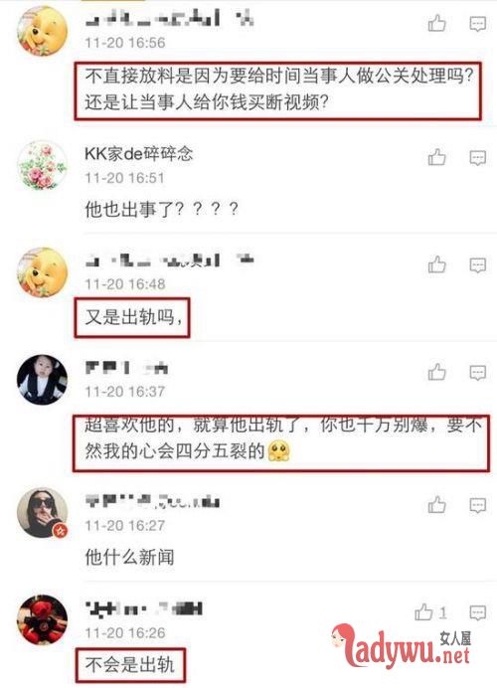Open the floral avatar of KK家de碎碎念
The image size is (497, 688).
(42, 165)
